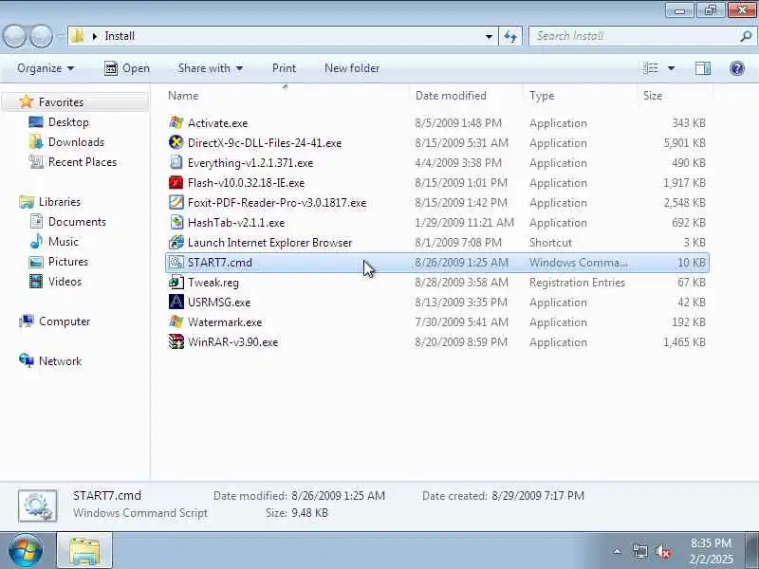Viewport: 759px width, 569px height.
Task: Click the Activate.exe size 343 KB
Action: [x=689, y=123]
